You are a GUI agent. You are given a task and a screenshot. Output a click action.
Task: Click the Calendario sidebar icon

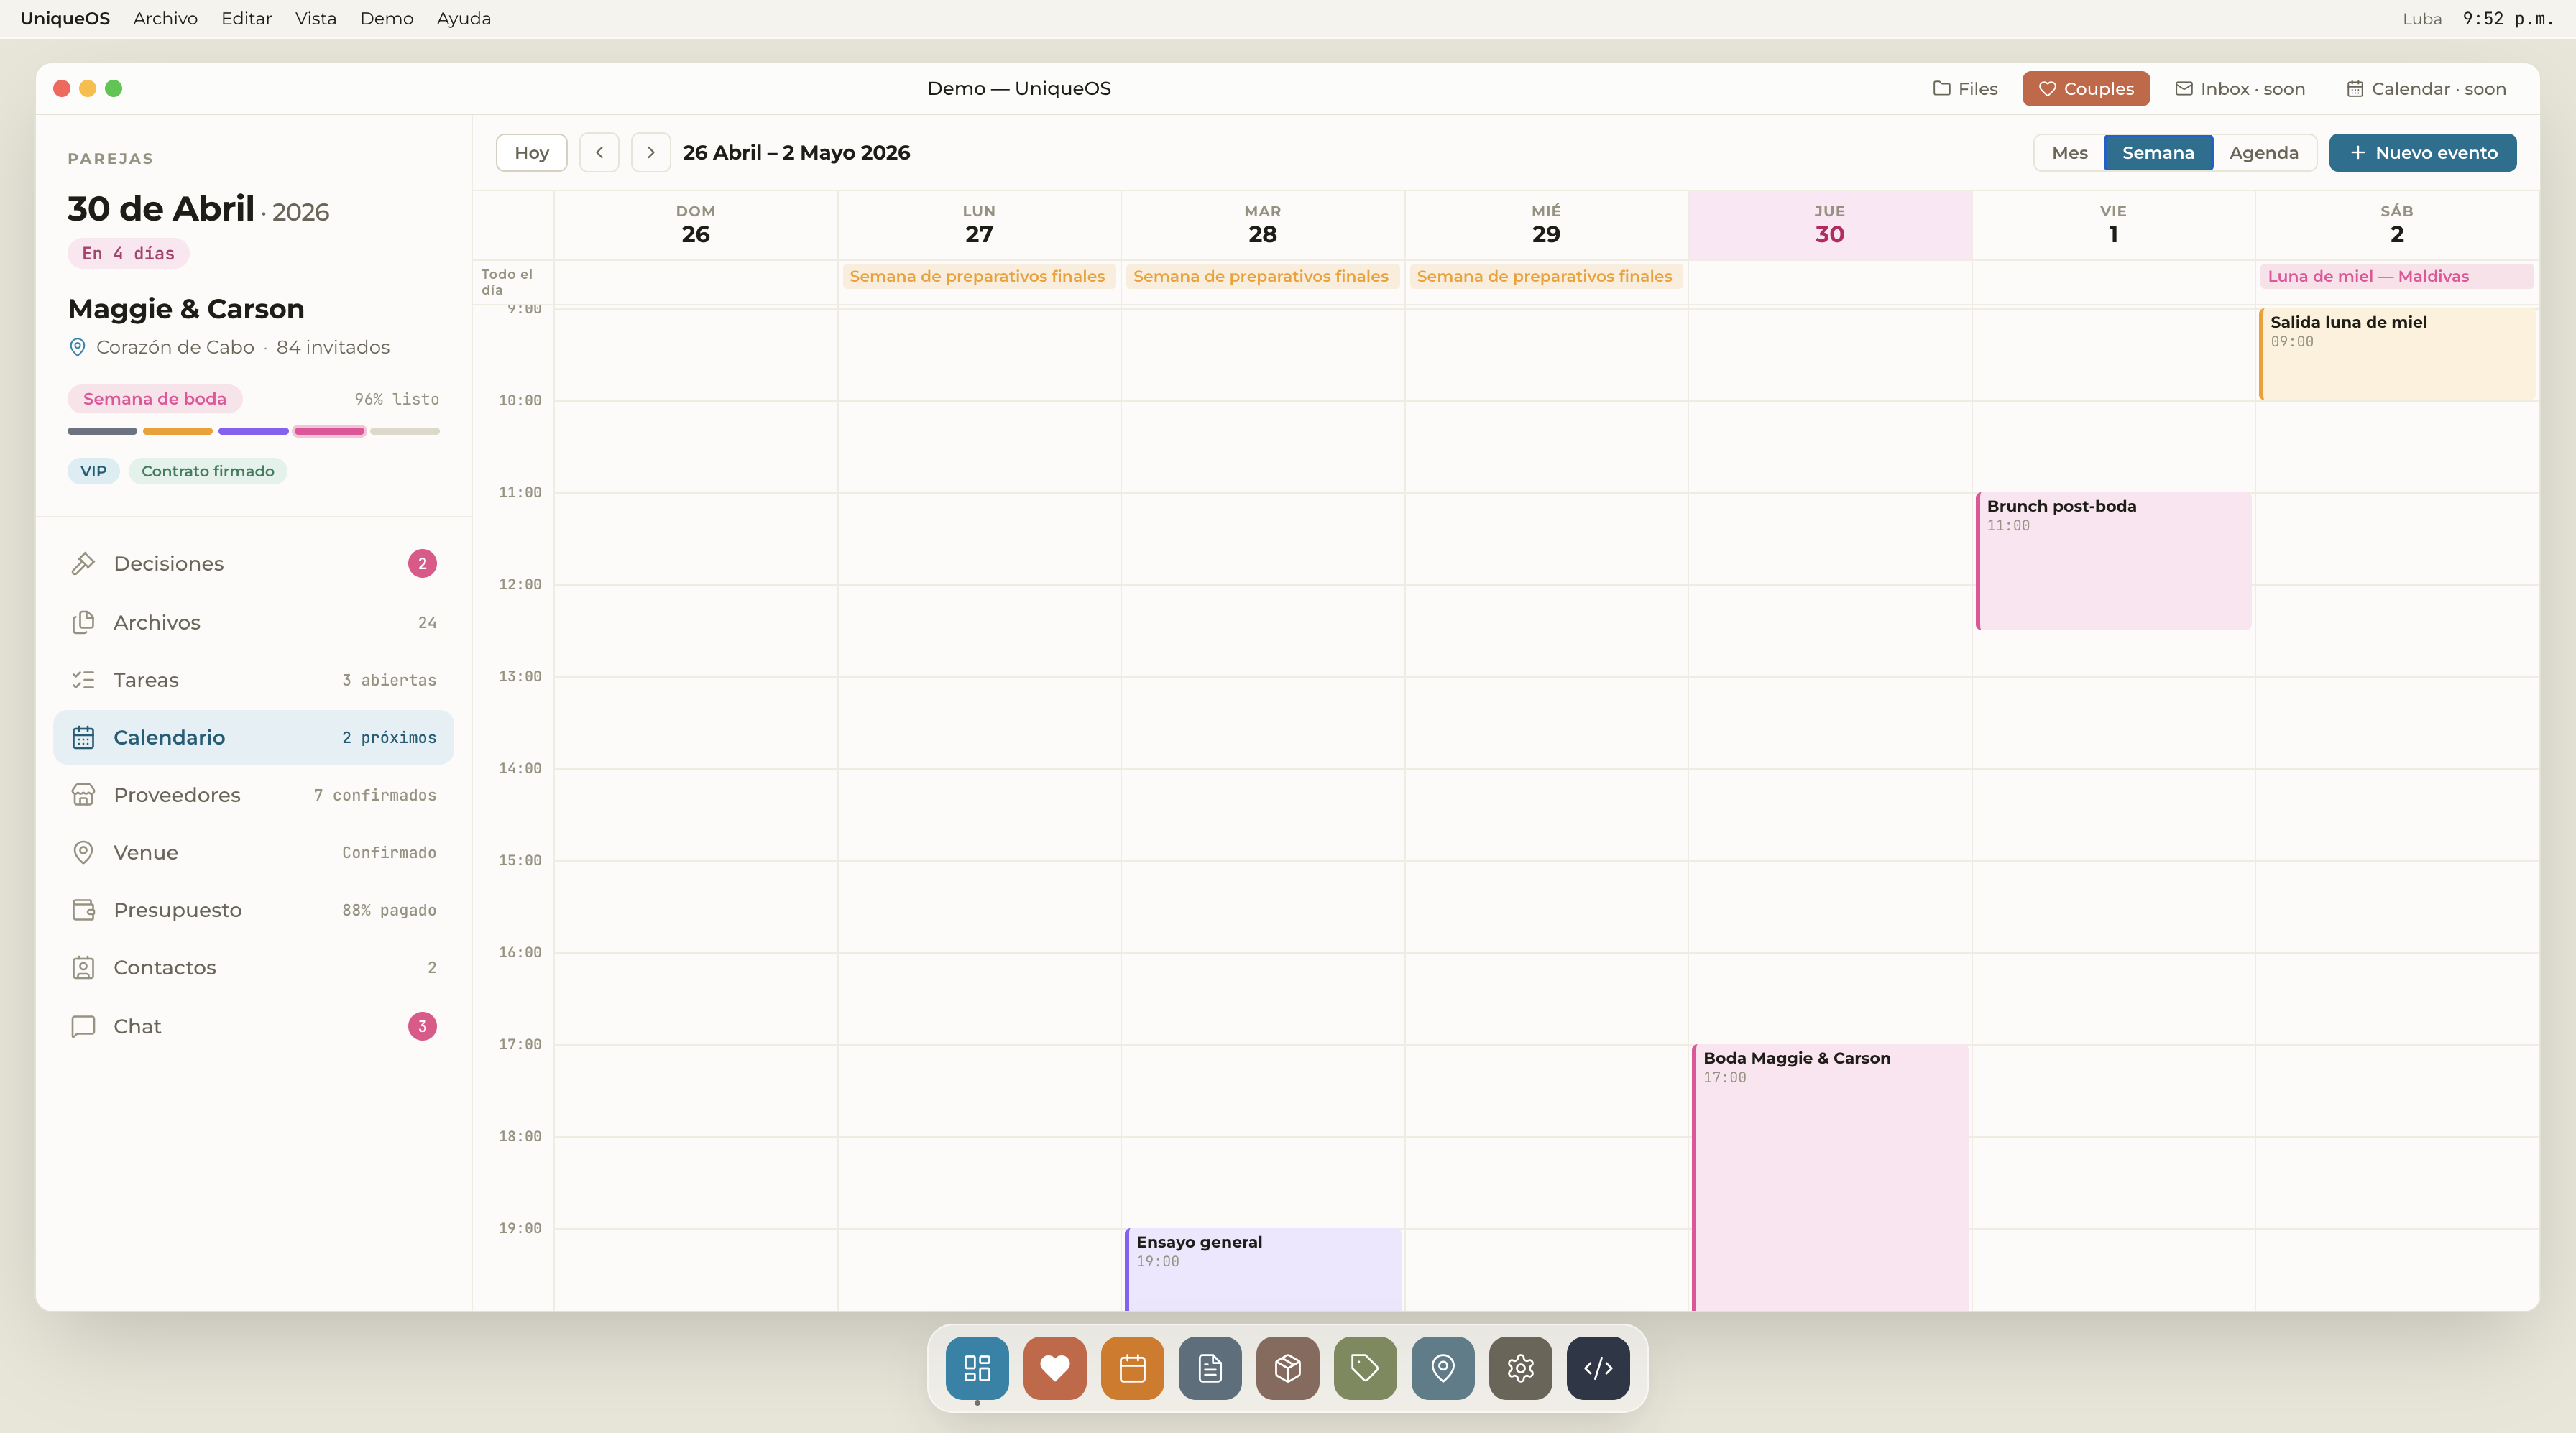point(83,737)
